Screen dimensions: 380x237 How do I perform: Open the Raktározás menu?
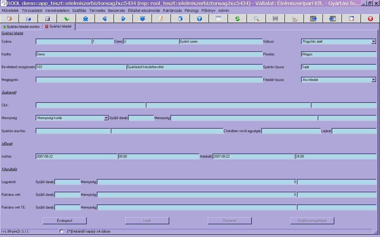coord(172,10)
